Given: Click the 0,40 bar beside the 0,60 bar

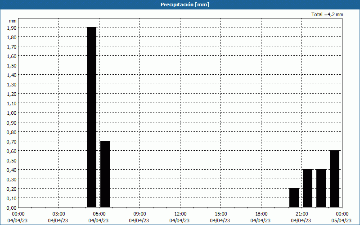Looking at the screenshot, I should (321, 188).
